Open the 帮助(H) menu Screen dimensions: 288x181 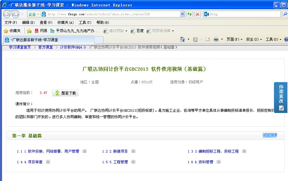pos(102,23)
